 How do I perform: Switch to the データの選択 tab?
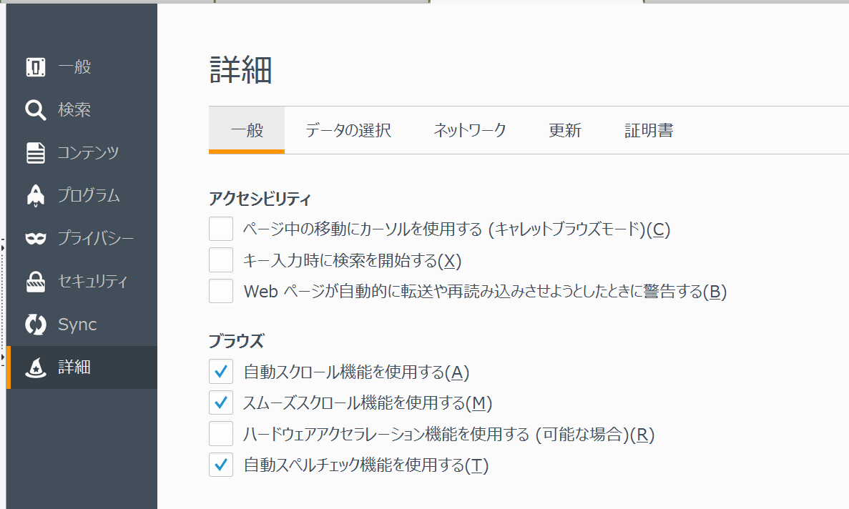click(348, 130)
